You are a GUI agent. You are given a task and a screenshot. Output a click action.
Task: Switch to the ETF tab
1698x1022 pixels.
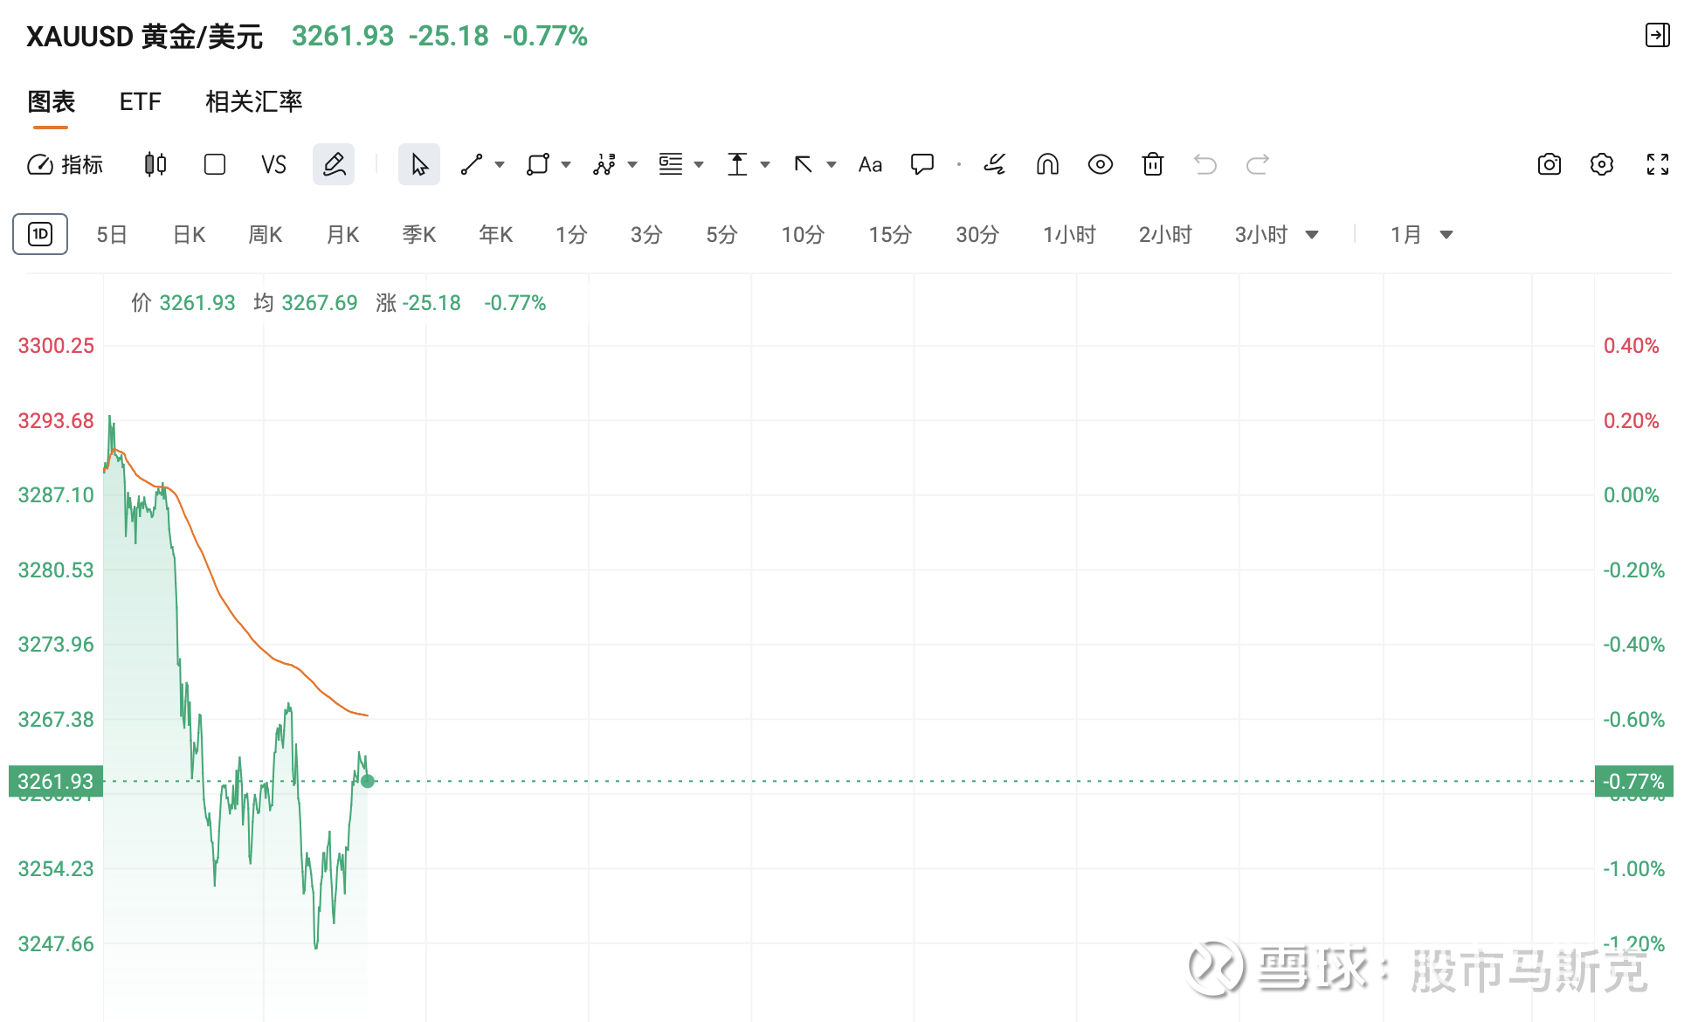[x=140, y=101]
